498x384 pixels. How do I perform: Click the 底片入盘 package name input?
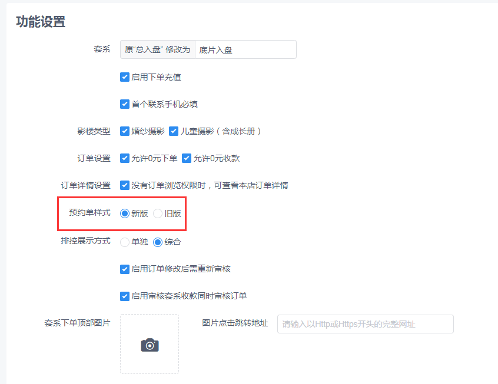[245, 49]
